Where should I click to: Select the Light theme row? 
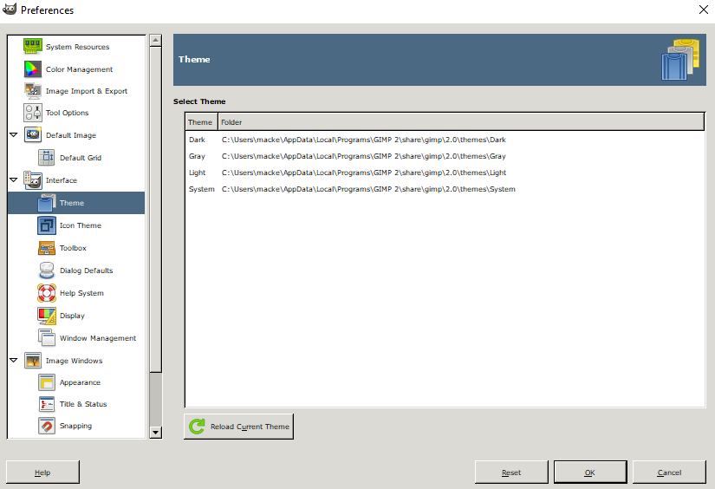click(x=445, y=173)
